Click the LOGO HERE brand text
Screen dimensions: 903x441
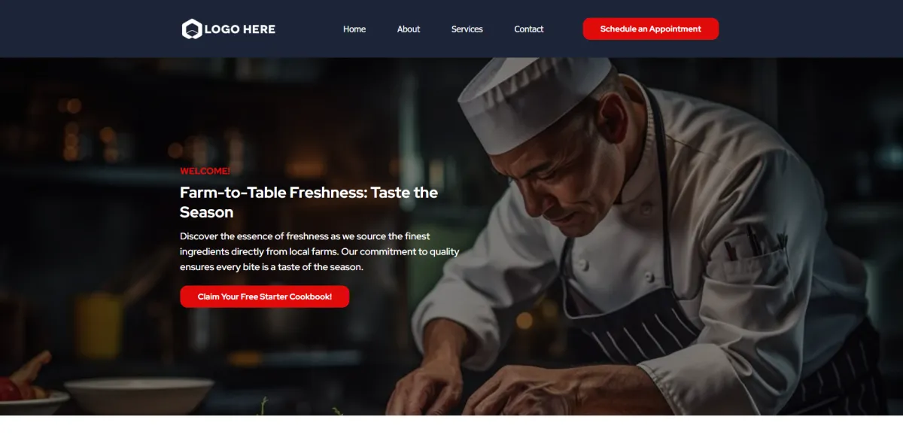[x=239, y=29]
